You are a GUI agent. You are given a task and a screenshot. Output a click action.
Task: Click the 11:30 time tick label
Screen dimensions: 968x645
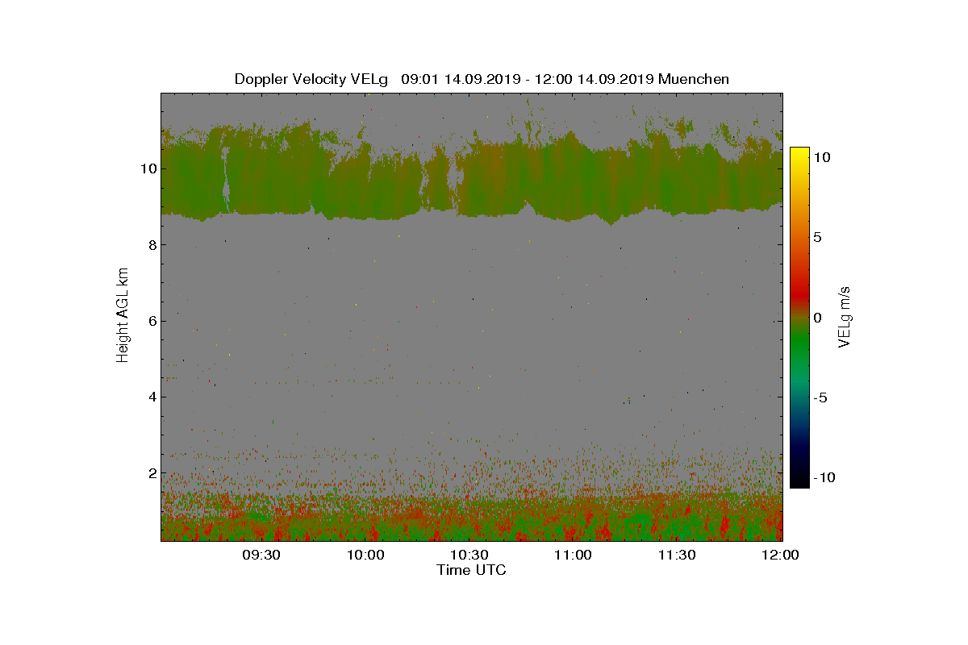click(678, 555)
